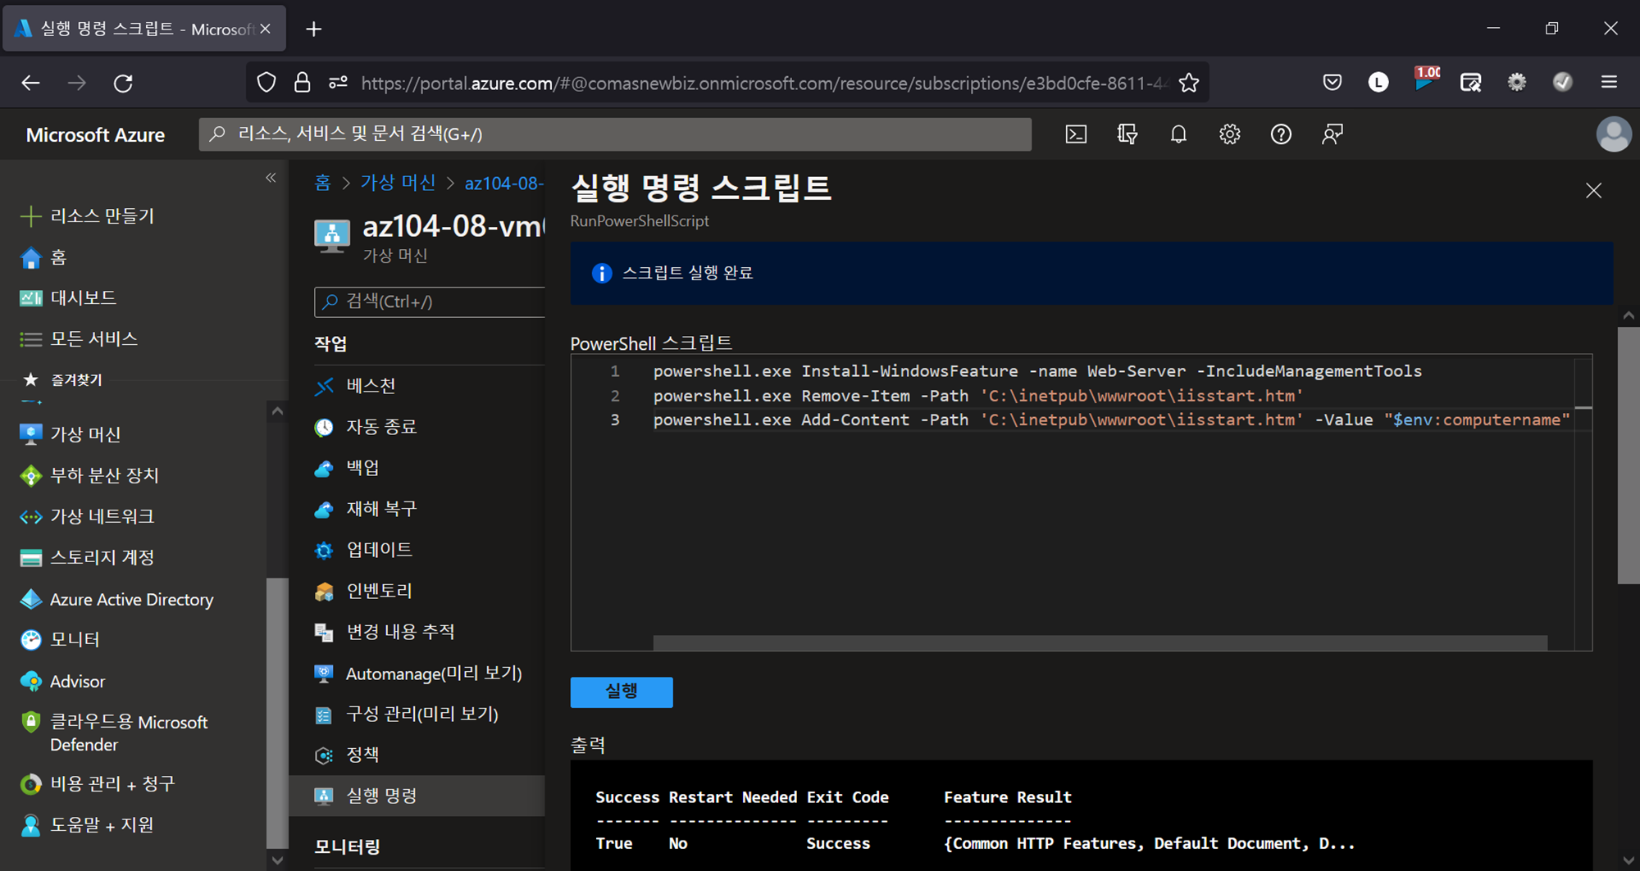The image size is (1640, 871).
Task: Close the 실행 명령 스크립트 panel
Action: pyautogui.click(x=1593, y=191)
